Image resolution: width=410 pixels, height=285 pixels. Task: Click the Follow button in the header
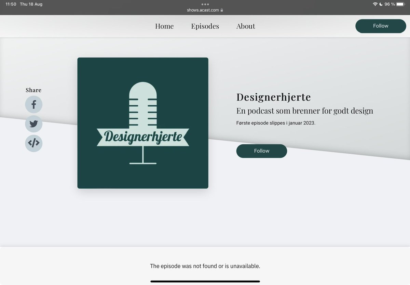(x=381, y=26)
